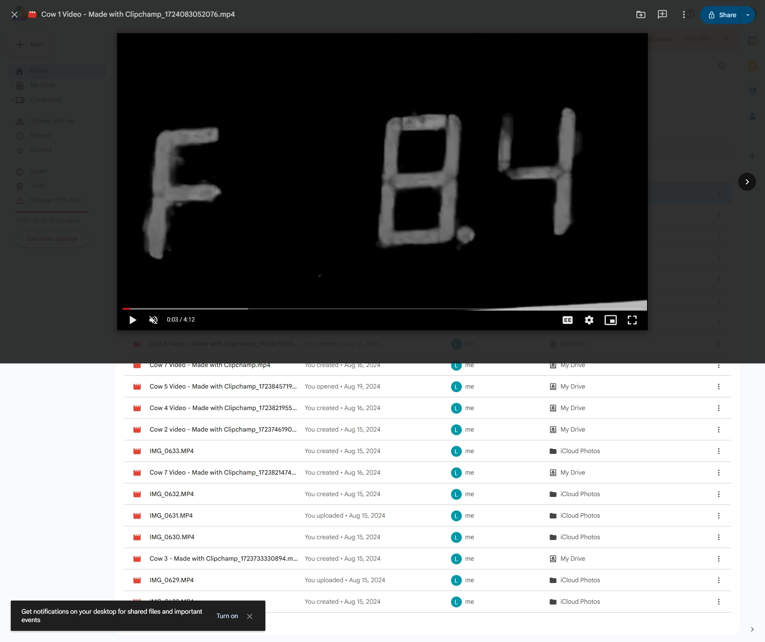Viewport: 765px width, 642px height.
Task: Click owner avatar for Cow 4 Video
Action: coord(456,408)
